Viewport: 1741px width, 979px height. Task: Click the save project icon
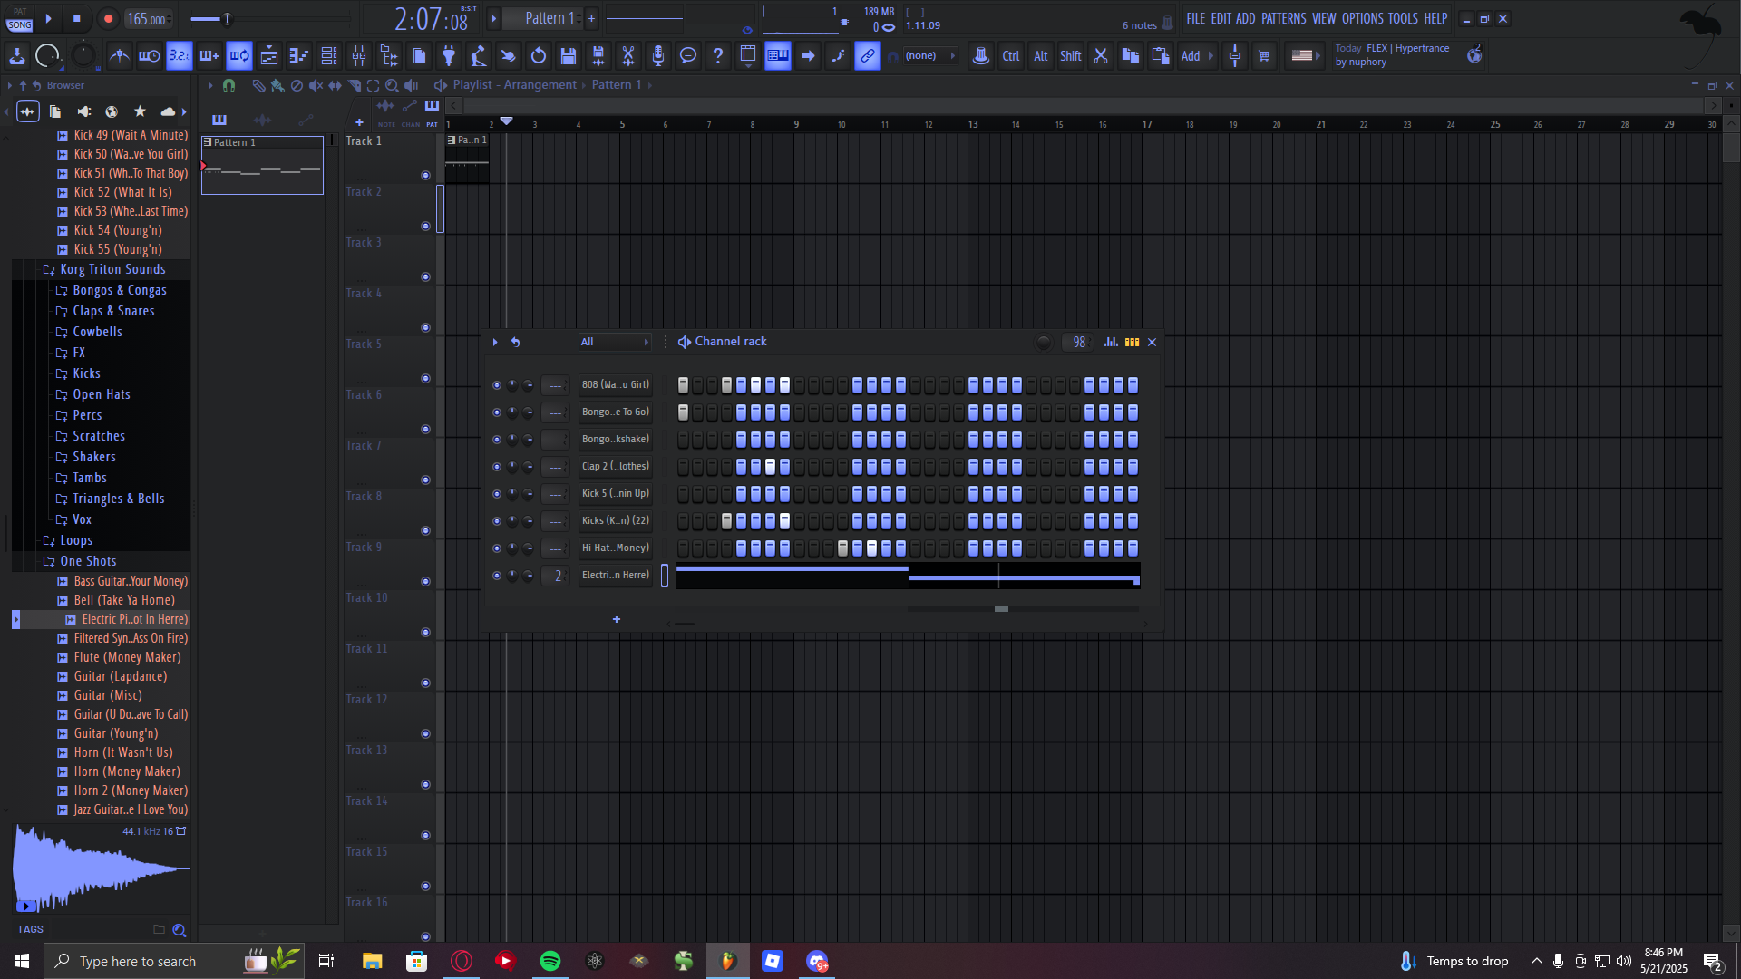[568, 56]
